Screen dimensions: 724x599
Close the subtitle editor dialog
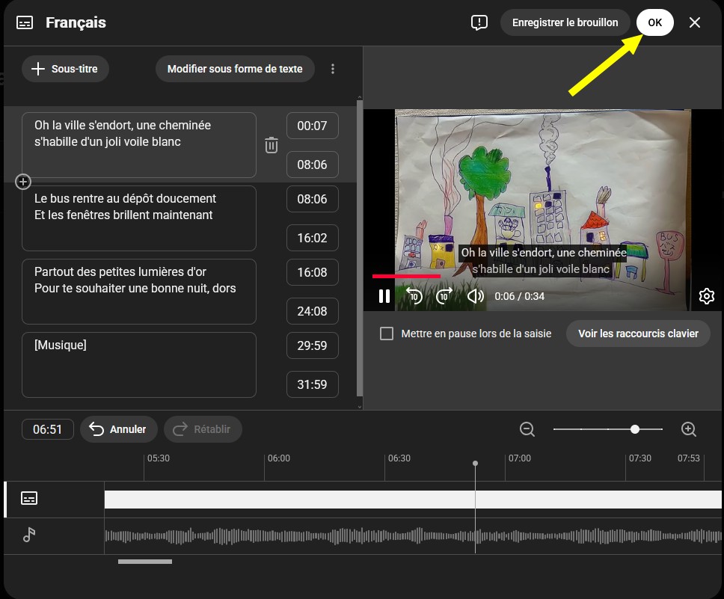tap(694, 22)
